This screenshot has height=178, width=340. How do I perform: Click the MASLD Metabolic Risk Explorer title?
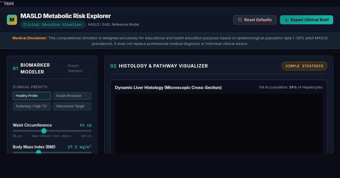(x=65, y=16)
